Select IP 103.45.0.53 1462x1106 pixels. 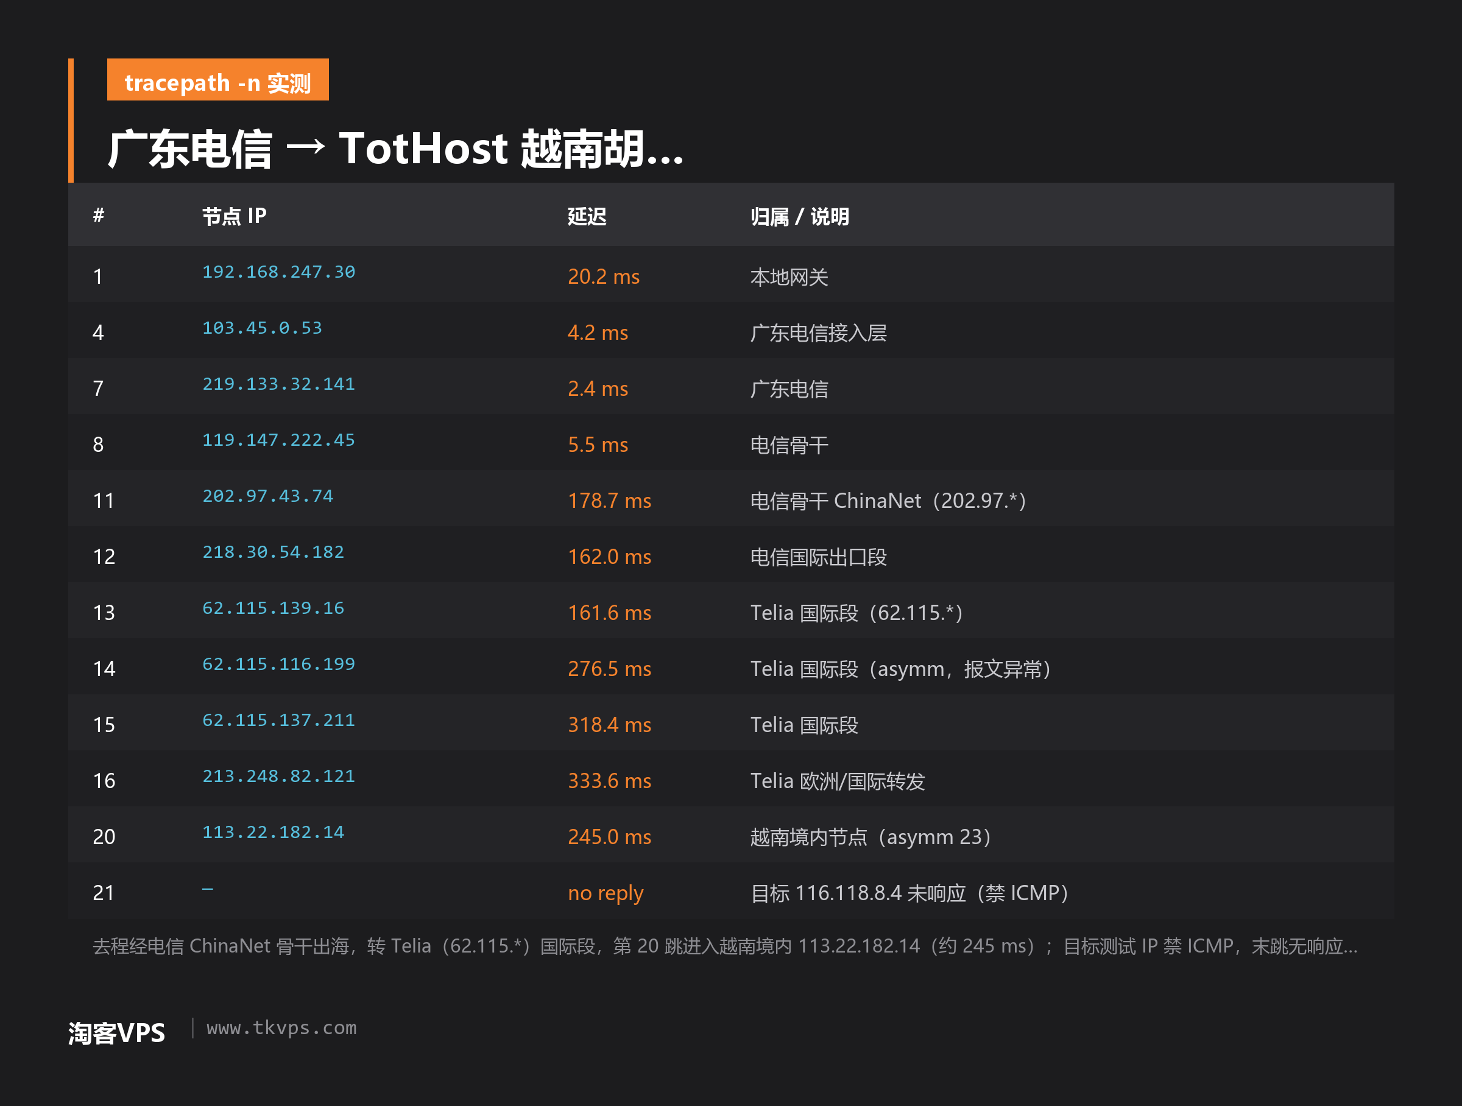pyautogui.click(x=262, y=328)
